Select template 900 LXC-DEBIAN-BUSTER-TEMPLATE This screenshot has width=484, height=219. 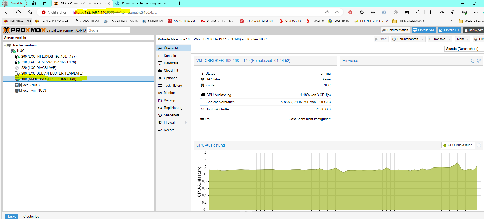(52, 73)
